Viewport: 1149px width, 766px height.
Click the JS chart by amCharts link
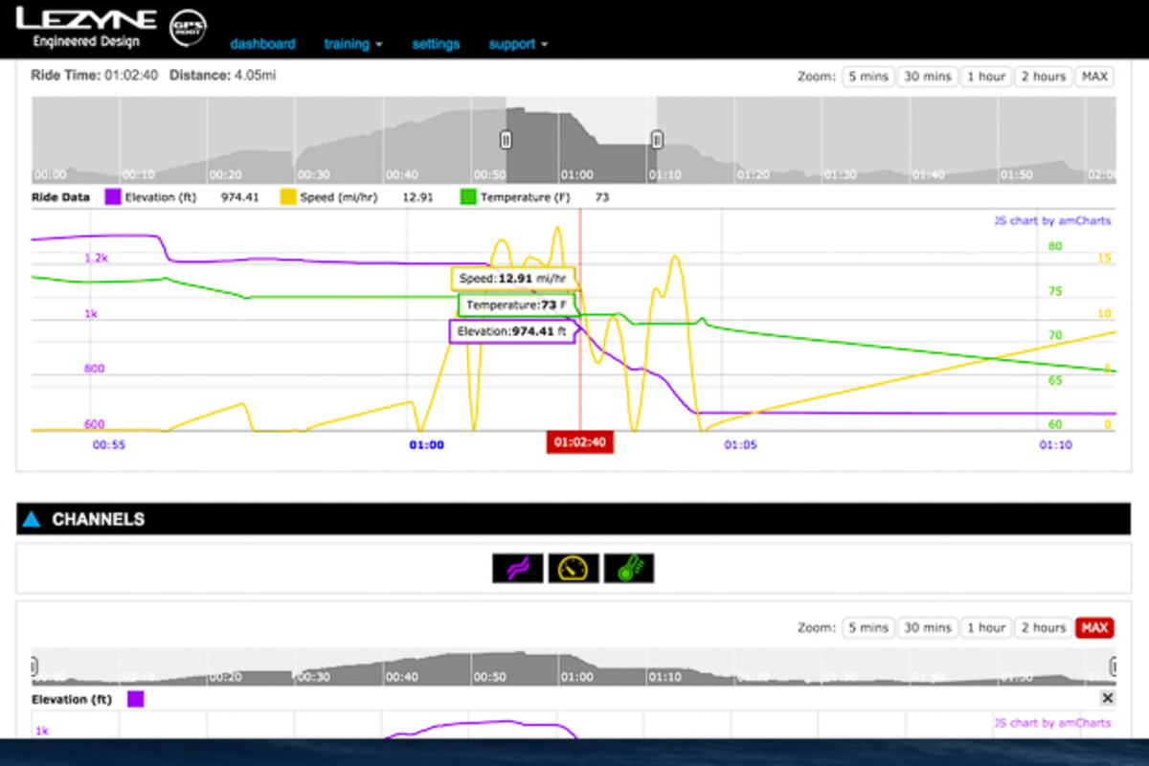1052,220
